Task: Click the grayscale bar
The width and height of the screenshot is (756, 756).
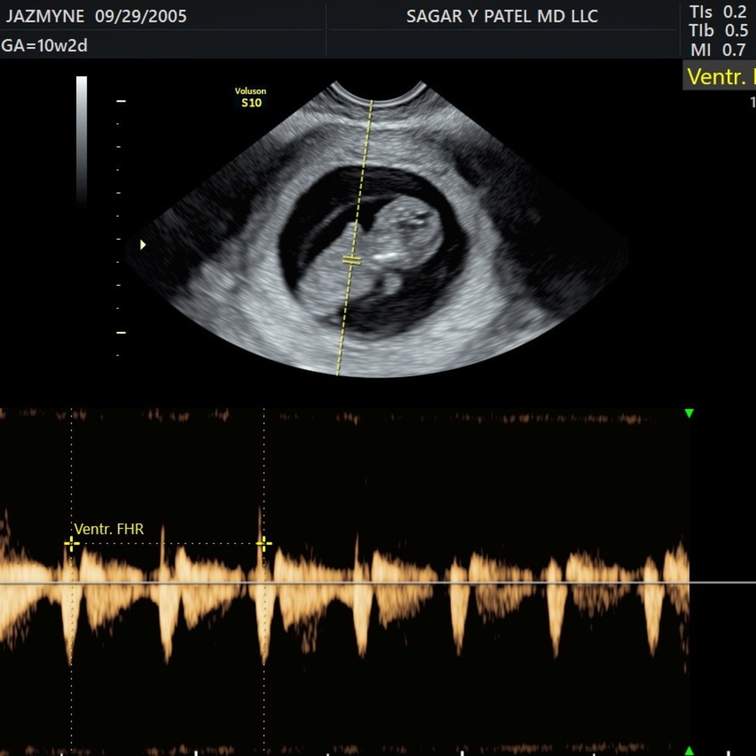Action: 81,142
